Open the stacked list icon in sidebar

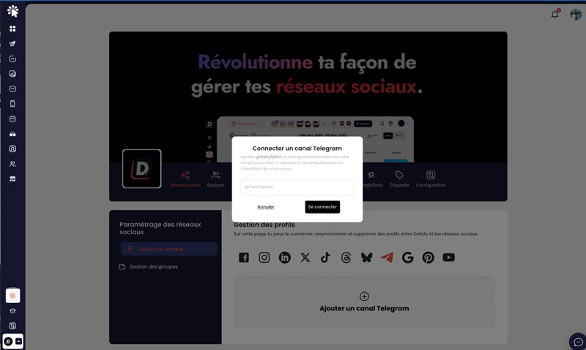coord(12,179)
